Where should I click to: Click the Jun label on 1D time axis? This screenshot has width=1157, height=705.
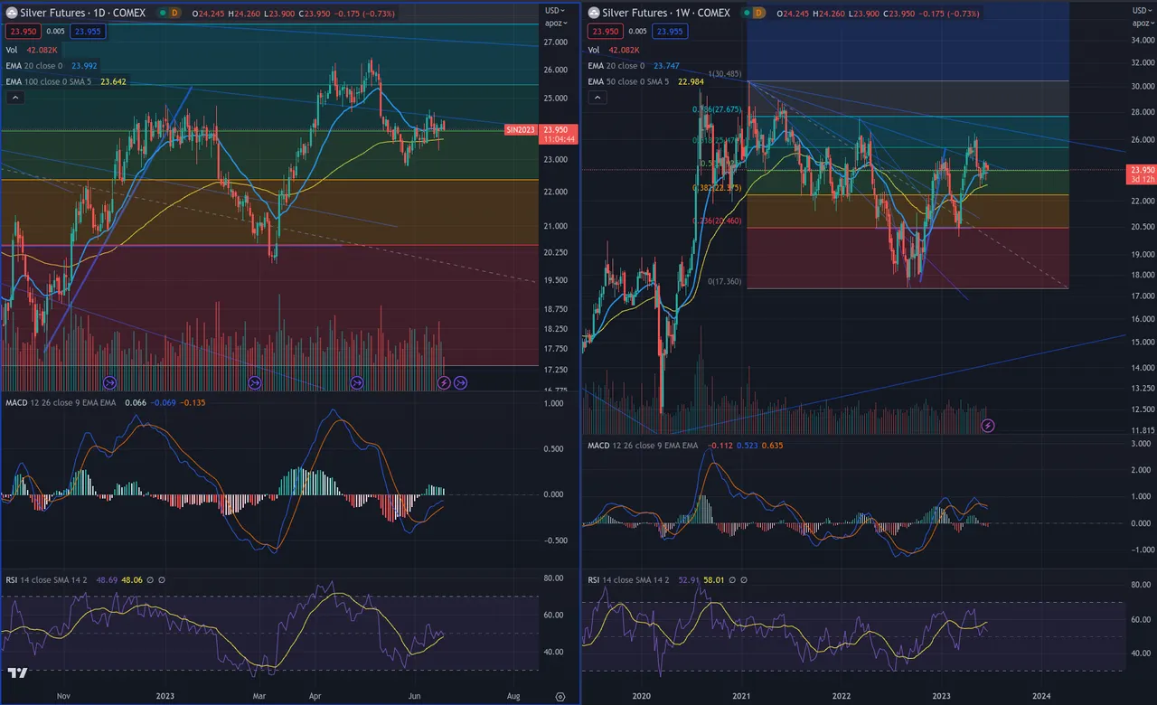pos(414,696)
